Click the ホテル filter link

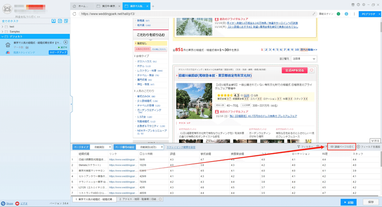pos(140,66)
